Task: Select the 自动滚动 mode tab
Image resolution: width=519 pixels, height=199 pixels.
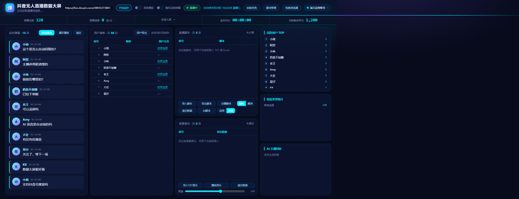Action: tap(47, 33)
